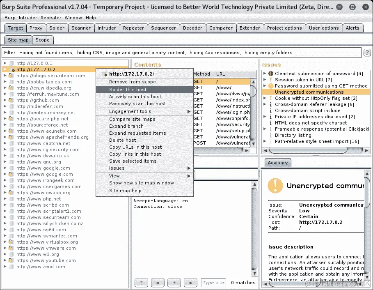The image size is (373, 290).
Task: Choose Spider this host from context menu
Action: pyautogui.click(x=144, y=90)
